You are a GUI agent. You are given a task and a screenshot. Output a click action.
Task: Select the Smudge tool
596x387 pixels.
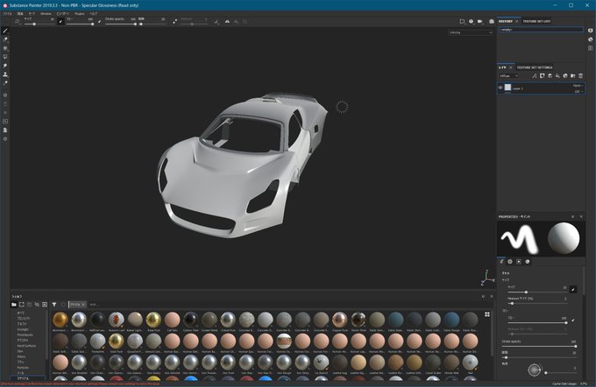pyautogui.click(x=5, y=66)
